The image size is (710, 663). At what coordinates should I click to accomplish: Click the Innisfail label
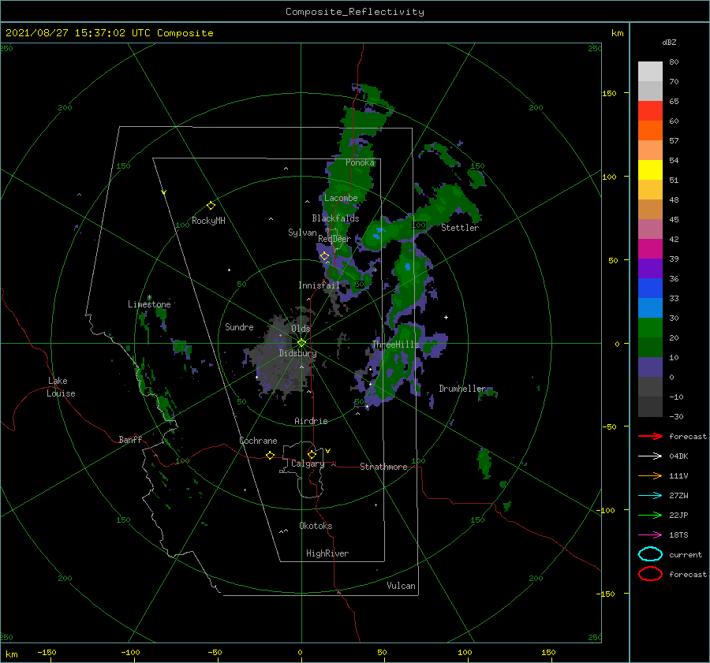point(319,285)
